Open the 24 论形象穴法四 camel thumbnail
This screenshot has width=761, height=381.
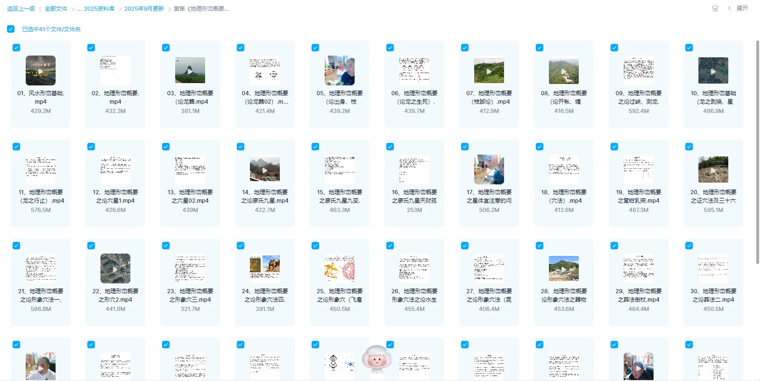[x=265, y=268]
